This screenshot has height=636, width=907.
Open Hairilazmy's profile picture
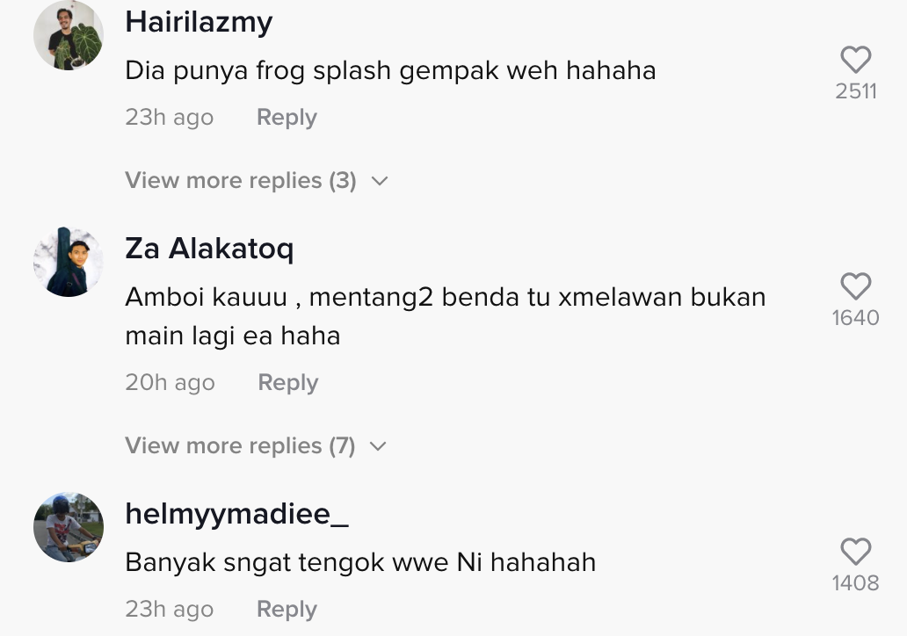69,35
